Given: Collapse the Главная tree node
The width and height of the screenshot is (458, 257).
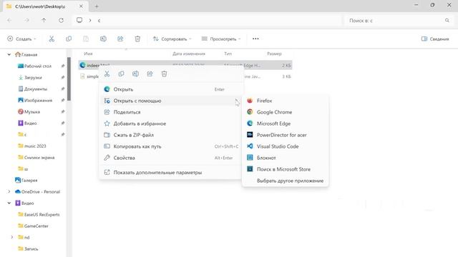Looking at the screenshot, I should pos(9,54).
